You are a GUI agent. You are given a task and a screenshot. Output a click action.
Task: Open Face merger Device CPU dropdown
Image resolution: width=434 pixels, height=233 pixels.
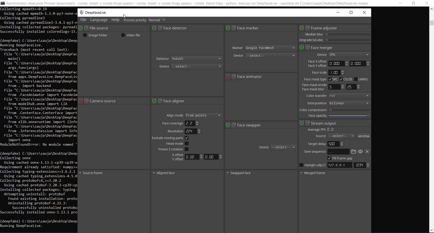349,55
